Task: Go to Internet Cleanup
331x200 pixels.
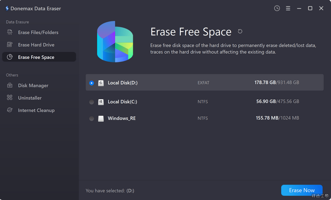Action: (x=36, y=110)
